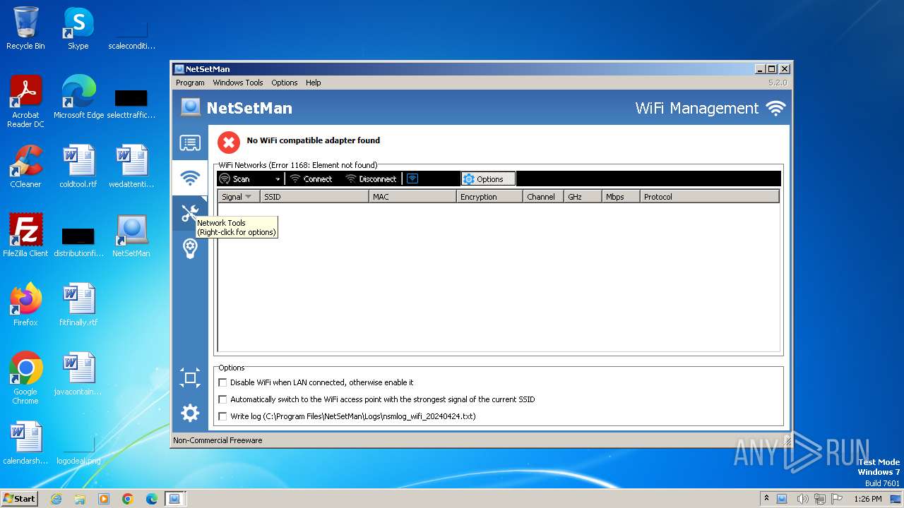Scan for WiFi networks
The height and width of the screenshot is (508, 904).
point(236,179)
